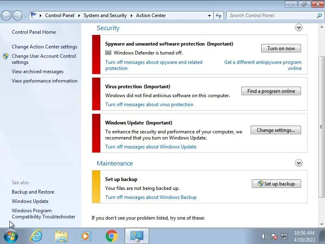The image size is (325, 244).
Task: Turn off messages about virus protection
Action: coord(149,105)
